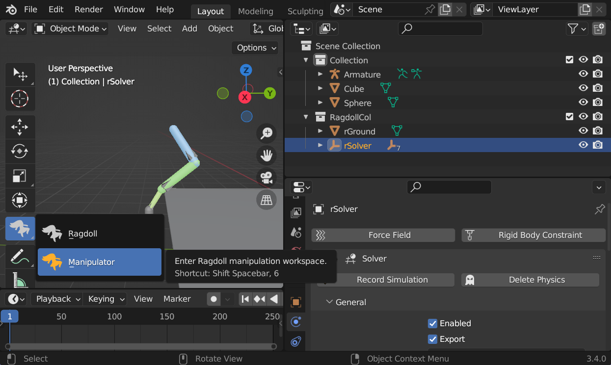The height and width of the screenshot is (365, 611).
Task: Uncheck the Enabled checkbox
Action: 432,323
